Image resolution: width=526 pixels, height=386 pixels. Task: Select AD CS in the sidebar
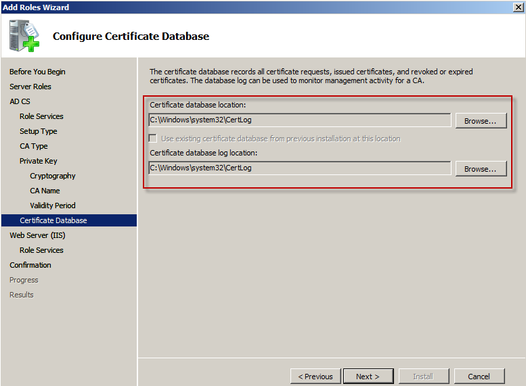point(20,101)
